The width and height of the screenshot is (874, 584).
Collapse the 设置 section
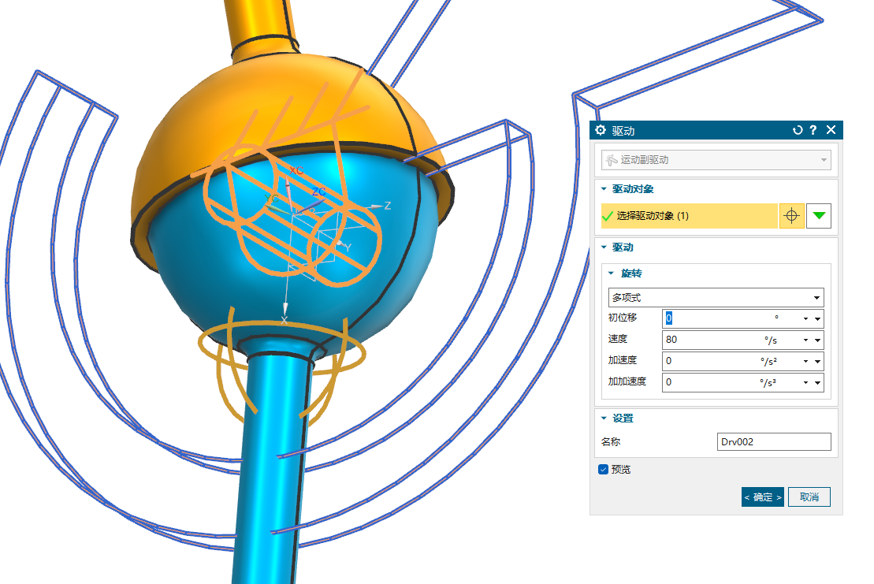coord(604,418)
